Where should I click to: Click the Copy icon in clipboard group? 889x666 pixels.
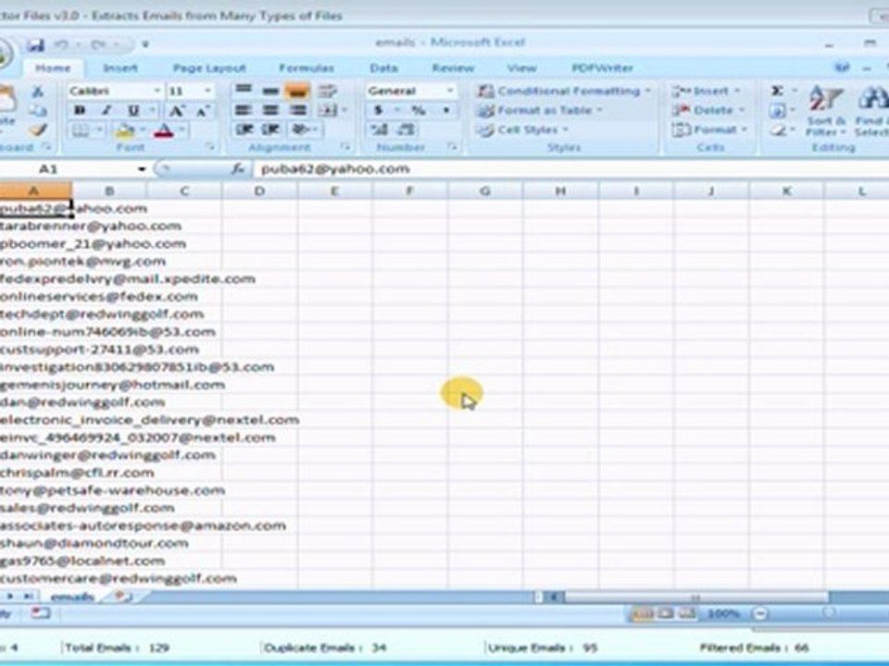click(x=37, y=110)
